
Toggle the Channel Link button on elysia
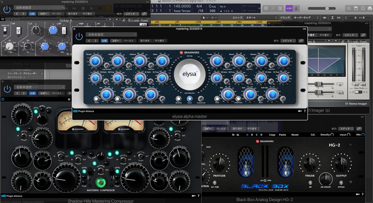pyautogui.click(x=201, y=98)
